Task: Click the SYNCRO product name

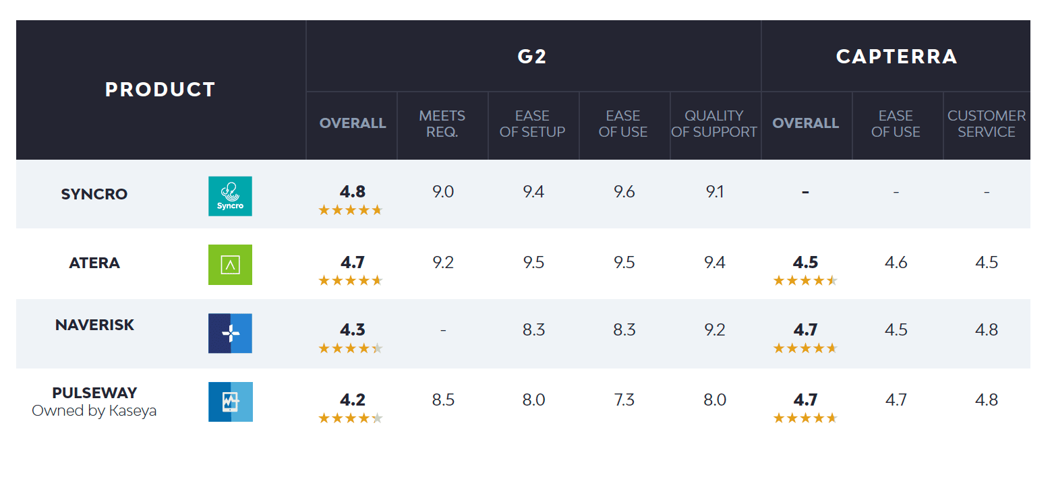Action: [x=94, y=194]
